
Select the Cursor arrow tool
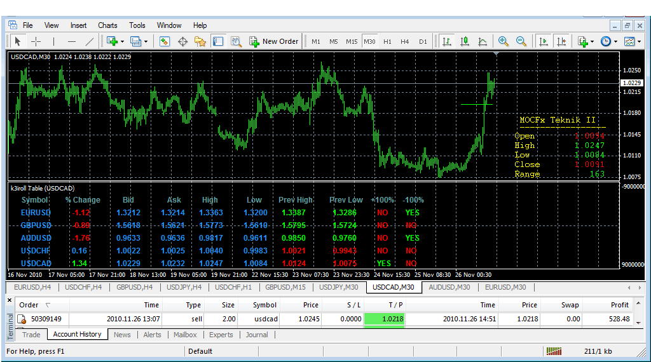click(x=17, y=41)
